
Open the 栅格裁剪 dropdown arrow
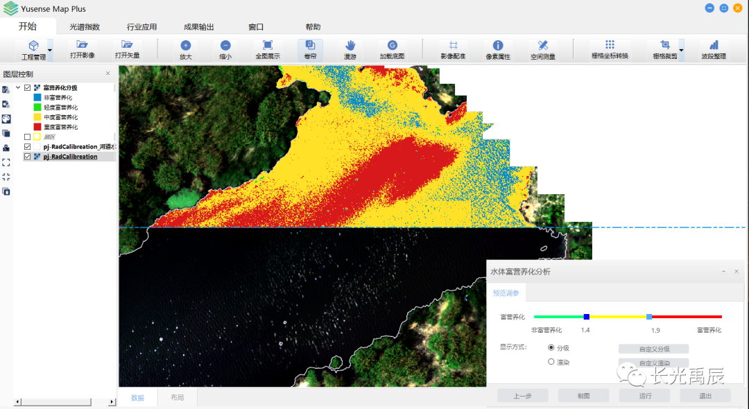click(x=681, y=50)
